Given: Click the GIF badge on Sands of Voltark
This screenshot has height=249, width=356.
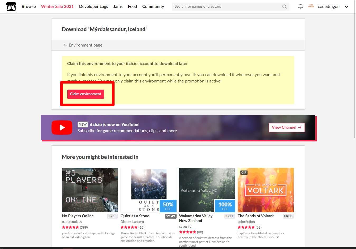Looking at the screenshot, I should pos(244,172).
